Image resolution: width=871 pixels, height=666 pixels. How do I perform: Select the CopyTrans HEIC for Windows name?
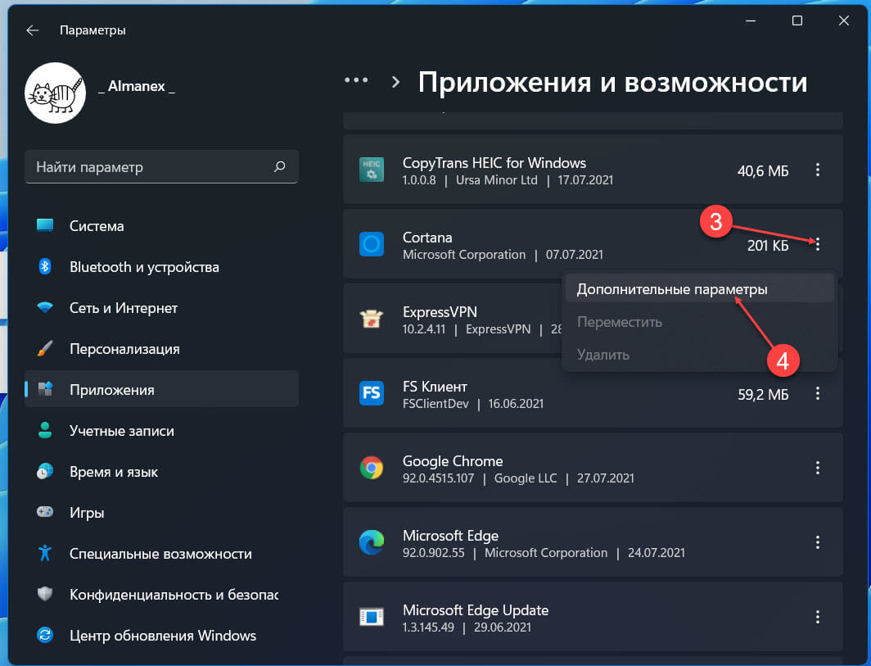coord(494,163)
